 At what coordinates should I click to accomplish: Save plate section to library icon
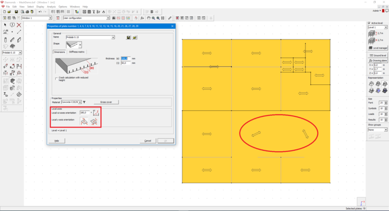click(128, 37)
